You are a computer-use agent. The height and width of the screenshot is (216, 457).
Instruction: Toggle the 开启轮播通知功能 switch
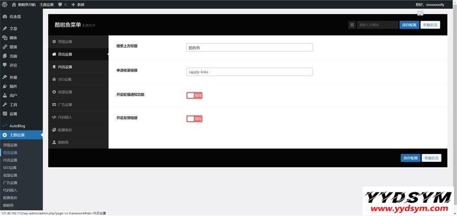tap(194, 95)
